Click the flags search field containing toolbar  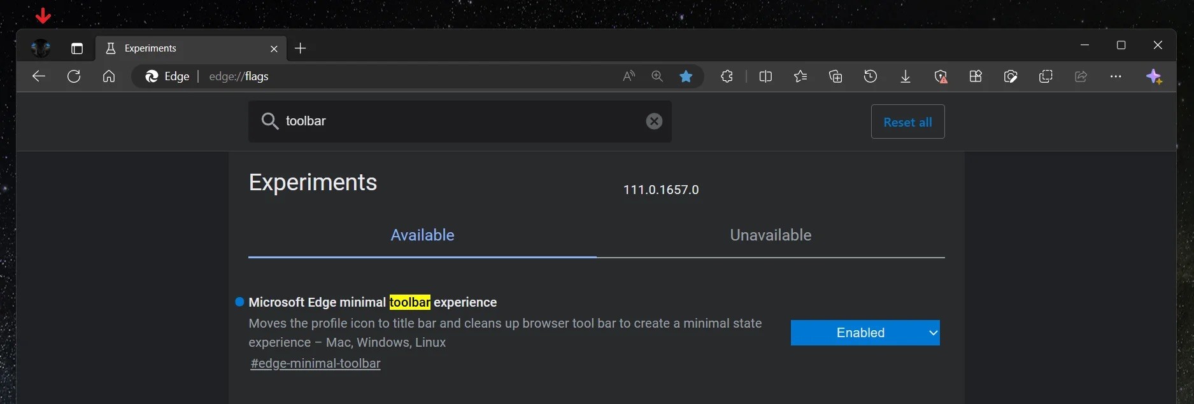pos(460,121)
